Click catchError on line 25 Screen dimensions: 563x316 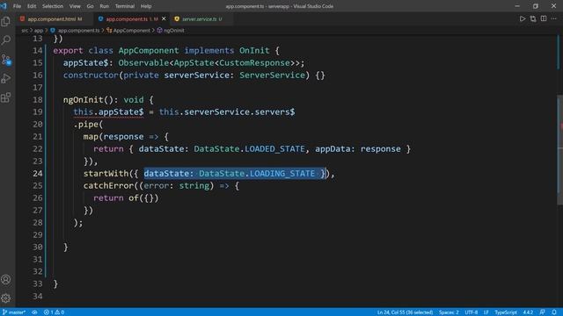pyautogui.click(x=108, y=185)
